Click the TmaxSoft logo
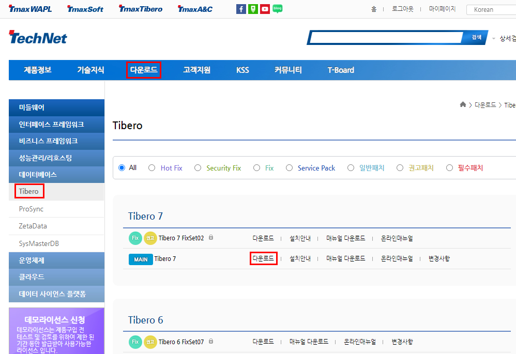 coord(85,9)
